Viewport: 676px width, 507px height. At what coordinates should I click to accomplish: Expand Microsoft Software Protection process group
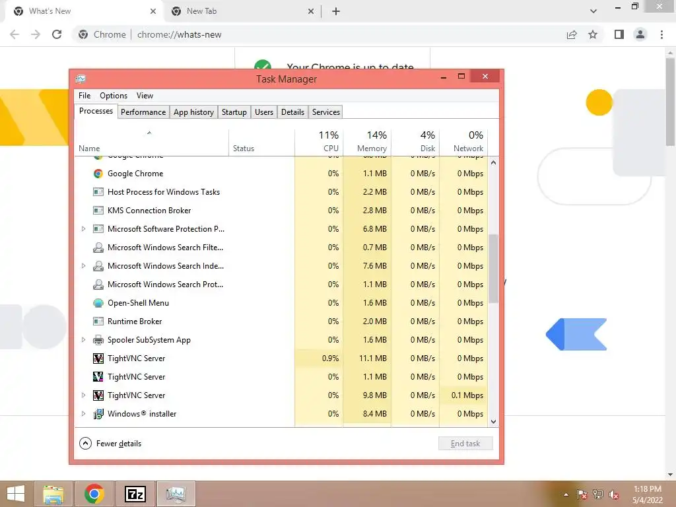84,229
